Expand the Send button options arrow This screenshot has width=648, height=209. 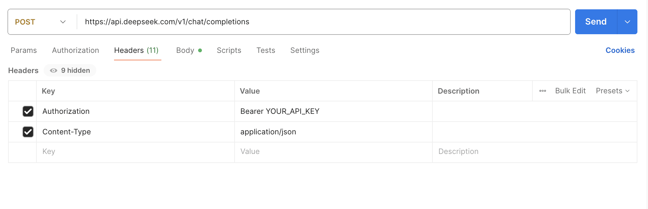pyautogui.click(x=627, y=22)
